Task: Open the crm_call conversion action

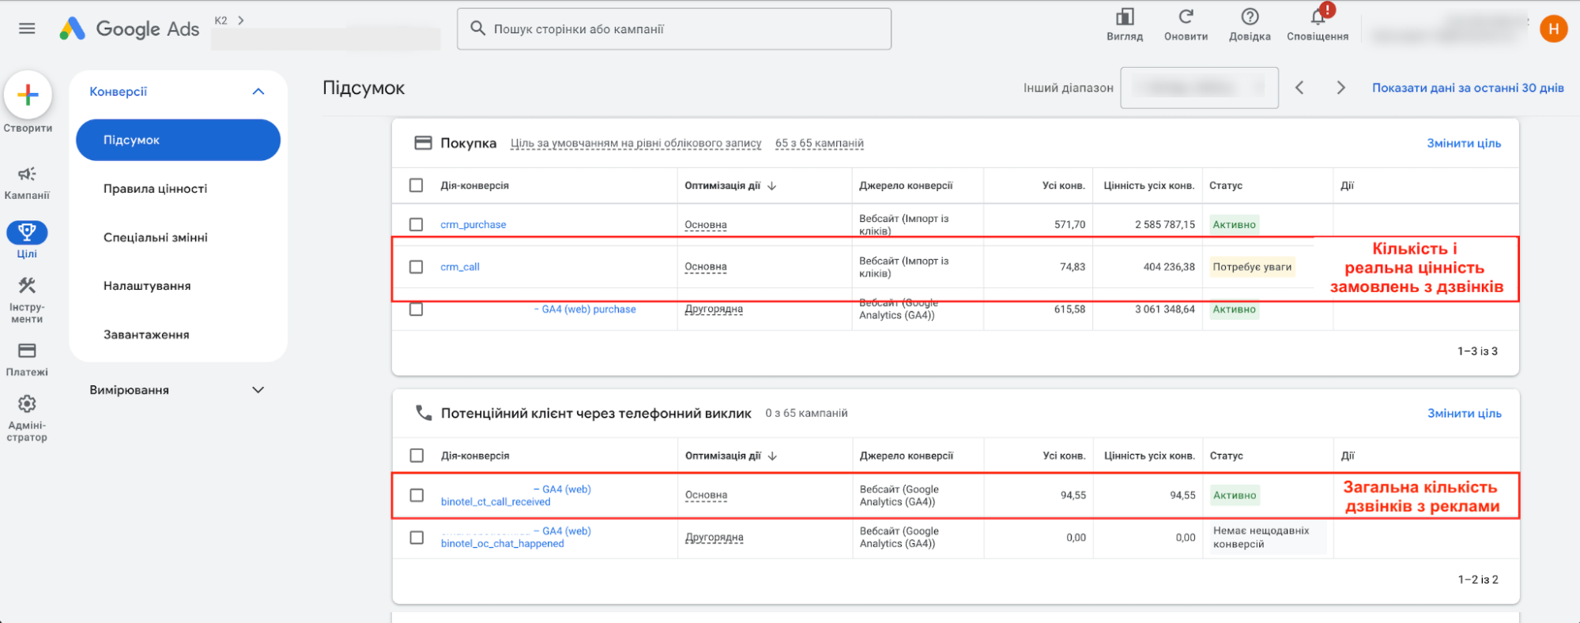Action: [460, 267]
